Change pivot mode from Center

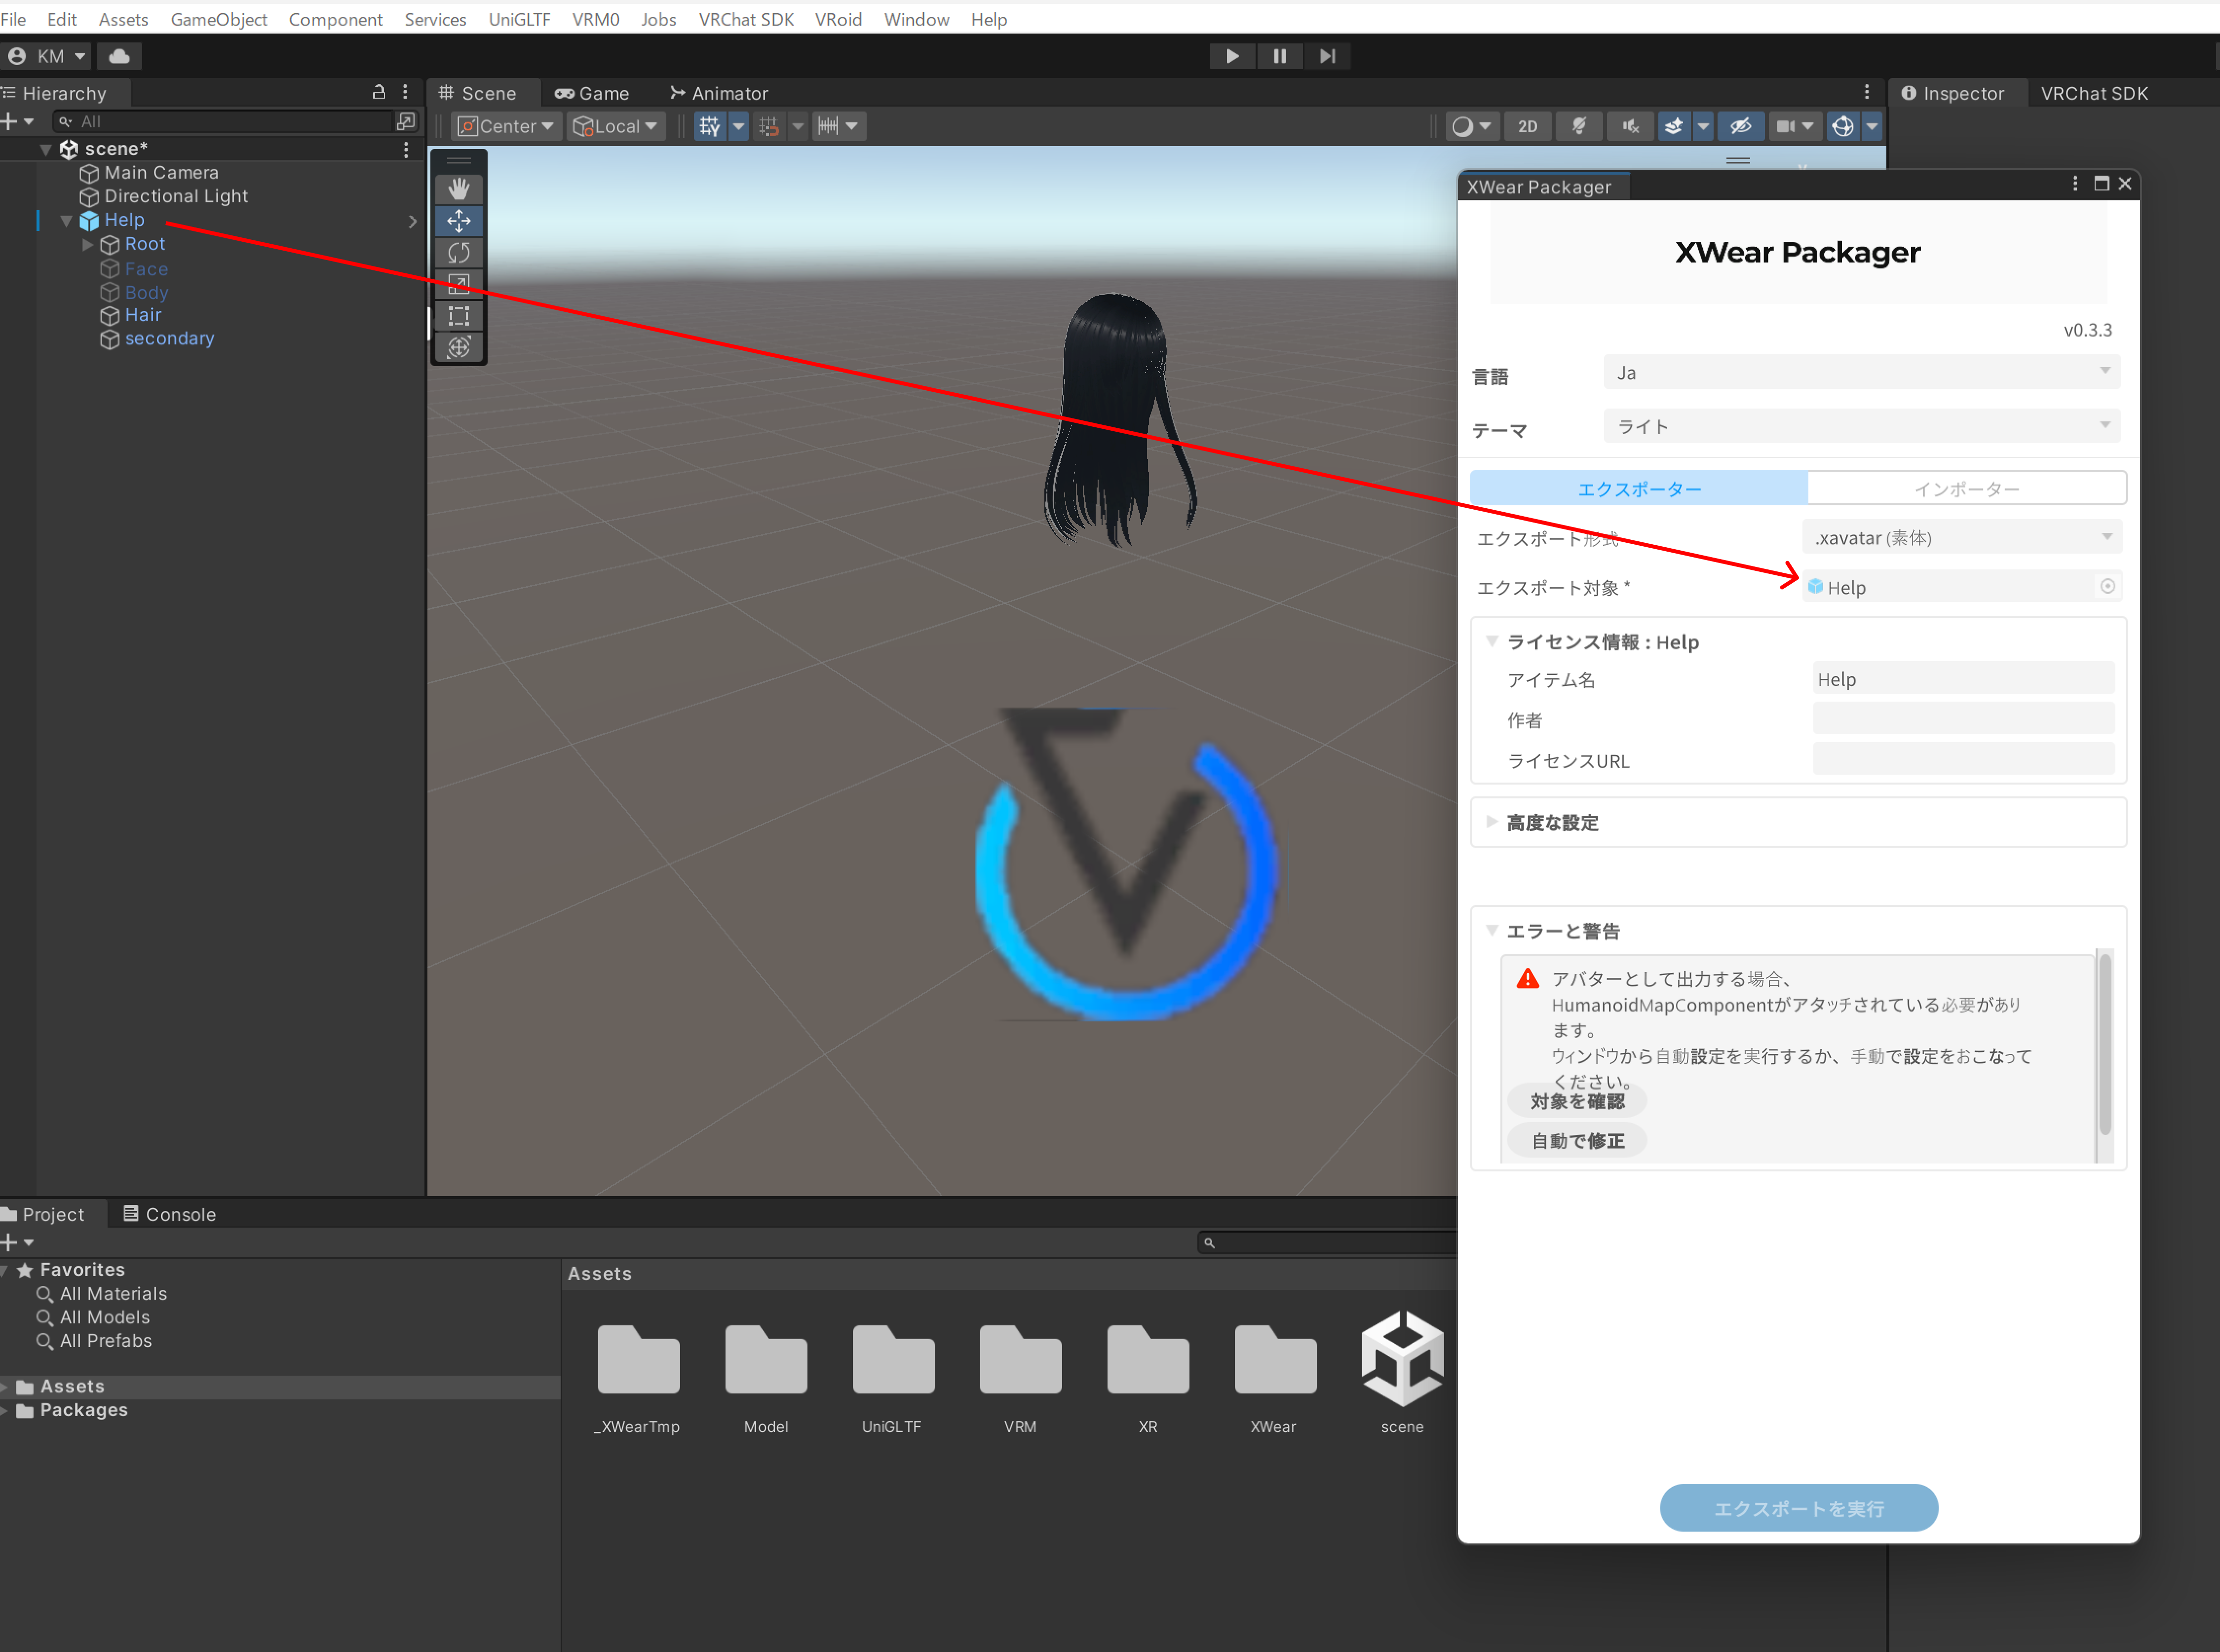pos(506,126)
